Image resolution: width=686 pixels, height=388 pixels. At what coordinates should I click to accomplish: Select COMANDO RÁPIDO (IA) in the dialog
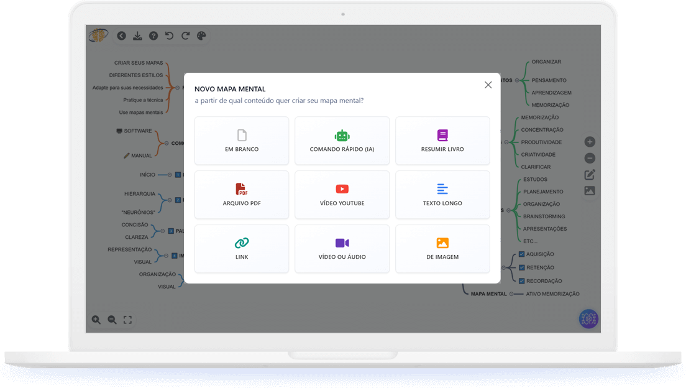[342, 141]
